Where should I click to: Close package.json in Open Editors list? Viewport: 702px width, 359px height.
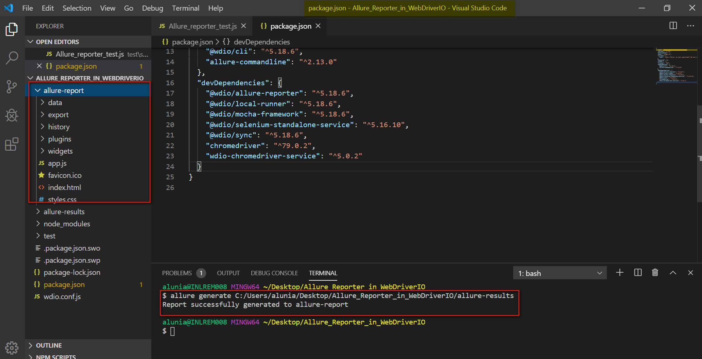click(x=39, y=66)
